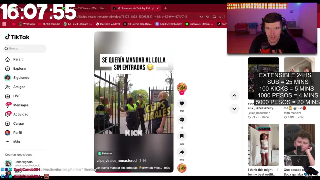Open clips_virales_remastered profile link
The height and width of the screenshot is (180, 320).
tap(116, 160)
